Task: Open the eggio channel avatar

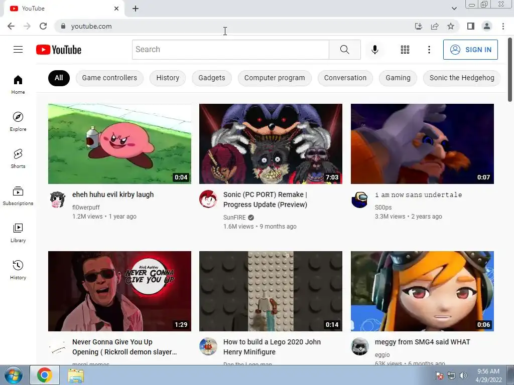Action: [x=359, y=346]
